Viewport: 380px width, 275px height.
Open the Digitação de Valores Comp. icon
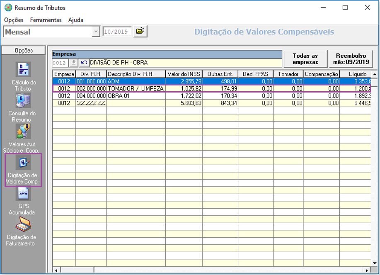click(23, 162)
